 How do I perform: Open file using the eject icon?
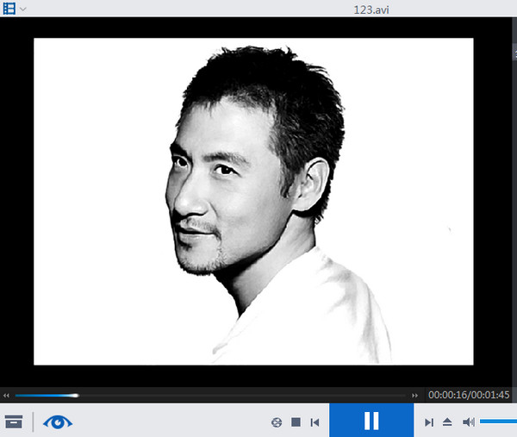[x=447, y=422]
